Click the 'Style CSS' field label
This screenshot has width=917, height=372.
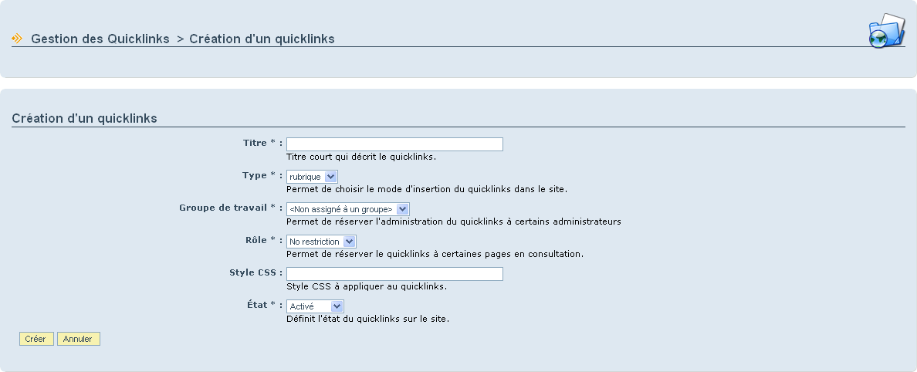pos(256,272)
